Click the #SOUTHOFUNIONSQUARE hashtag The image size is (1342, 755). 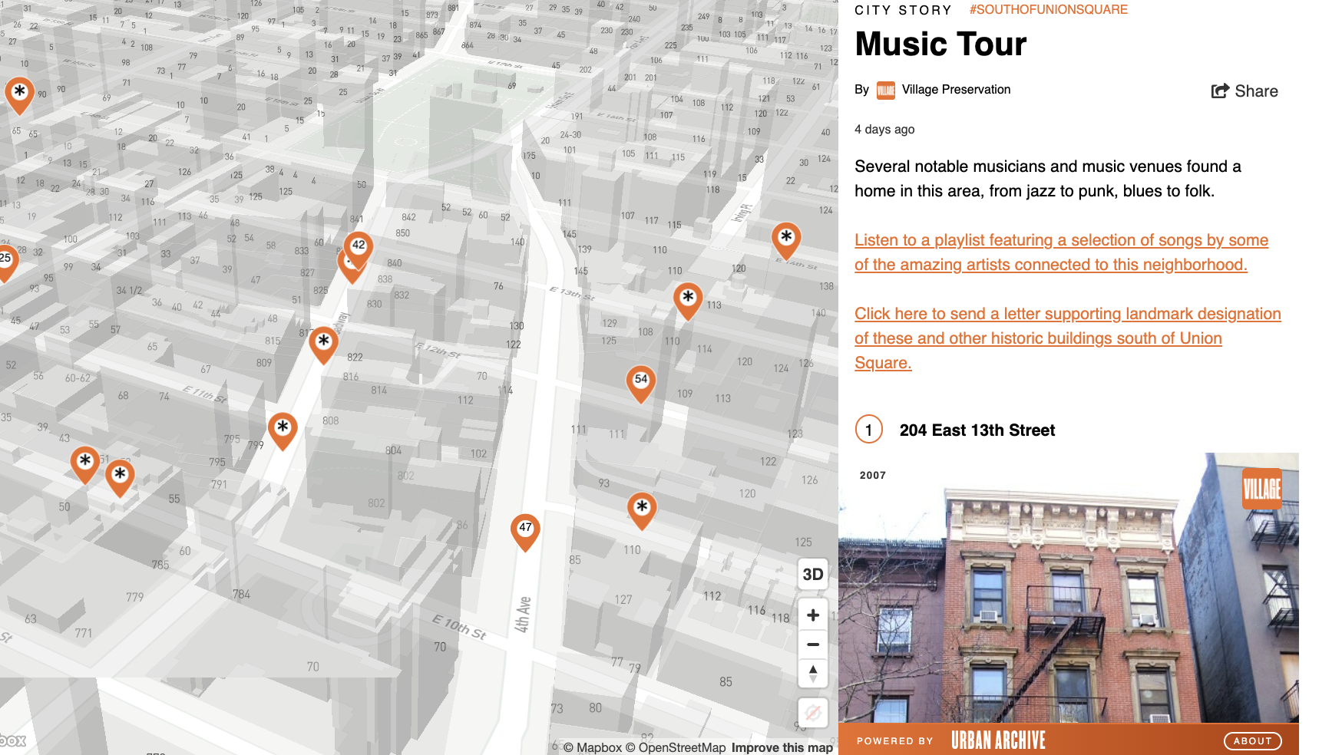point(1047,9)
